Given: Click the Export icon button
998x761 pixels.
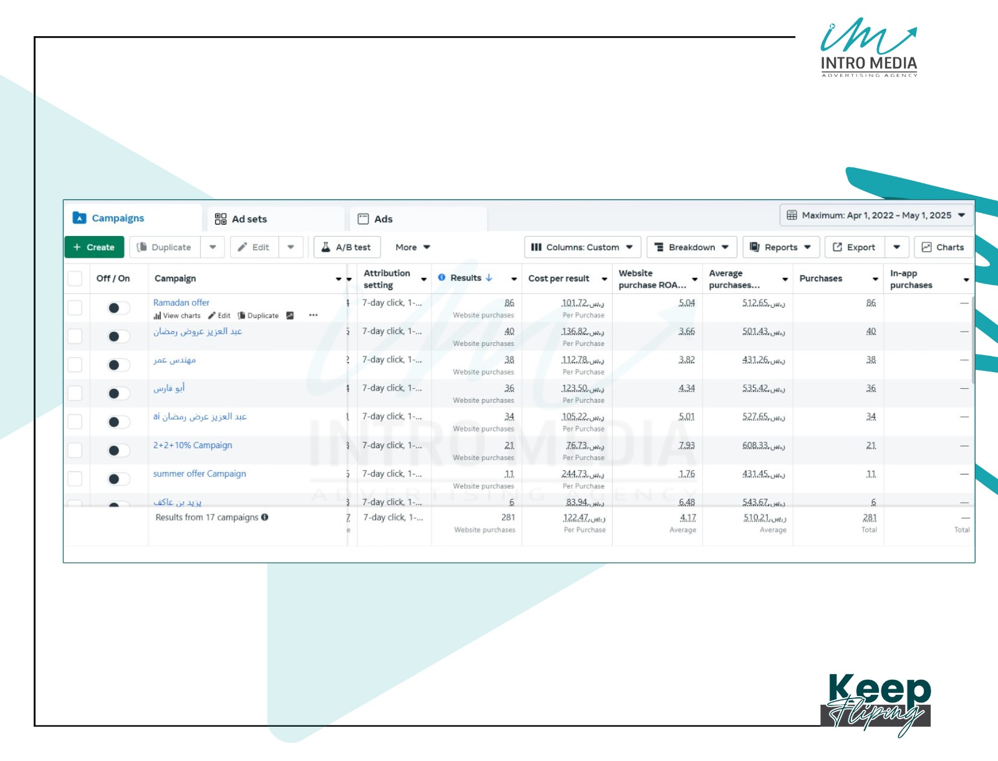Looking at the screenshot, I should (854, 247).
